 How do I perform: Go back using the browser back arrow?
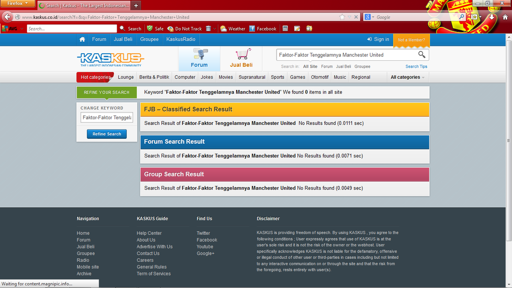click(7, 17)
